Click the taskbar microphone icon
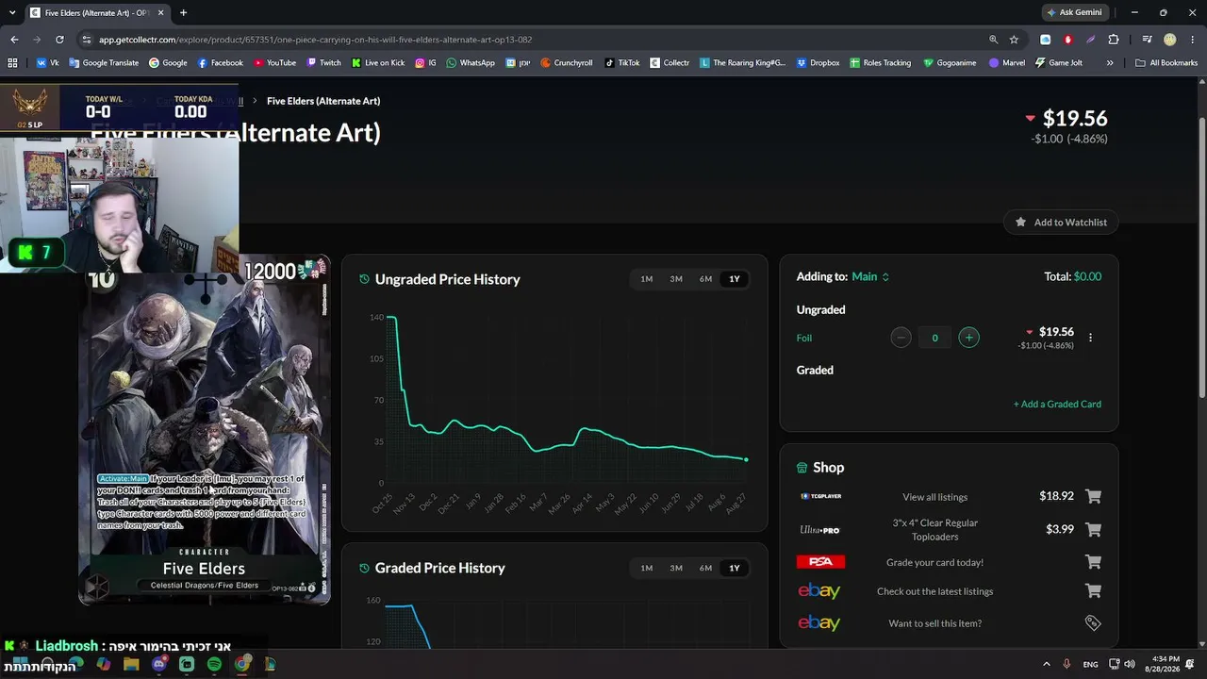Screen dimensions: 1207x679 (x=1066, y=664)
